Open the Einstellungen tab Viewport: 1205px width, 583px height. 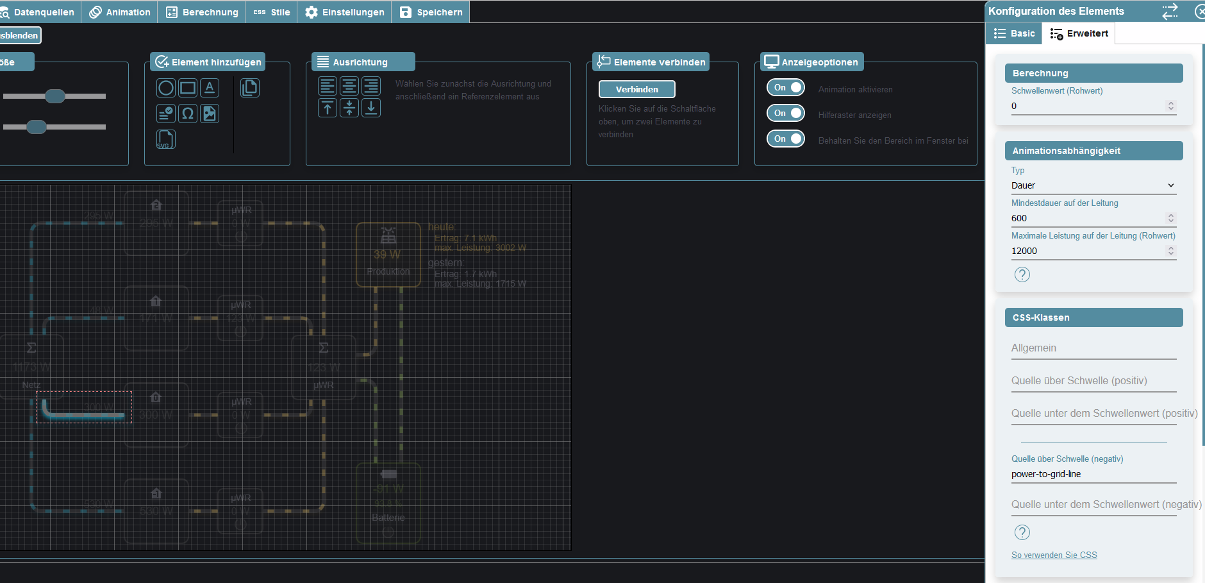point(345,12)
